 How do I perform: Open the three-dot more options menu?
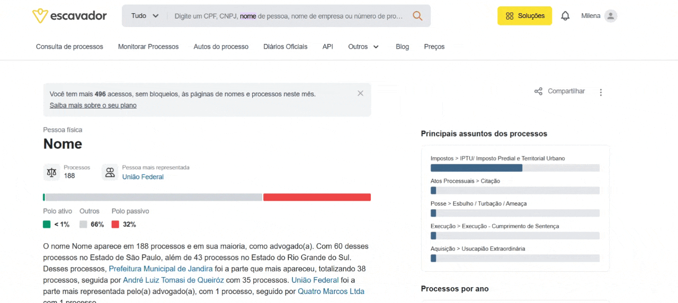click(x=601, y=92)
